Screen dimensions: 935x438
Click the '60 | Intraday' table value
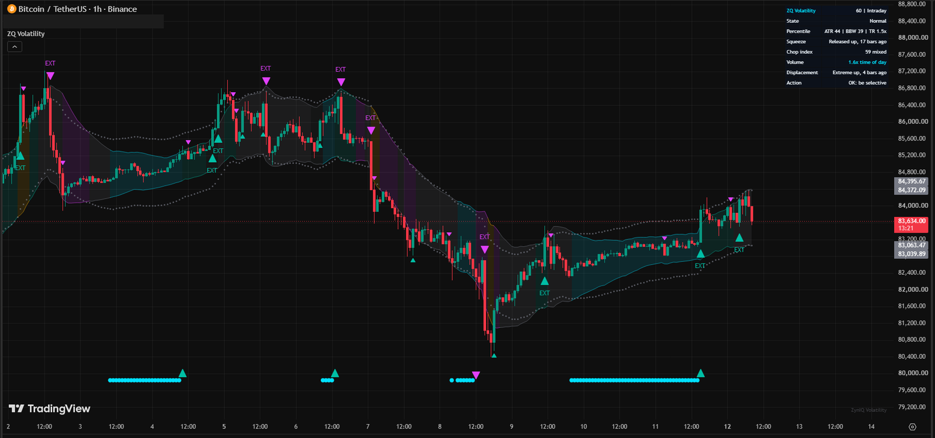(x=871, y=10)
